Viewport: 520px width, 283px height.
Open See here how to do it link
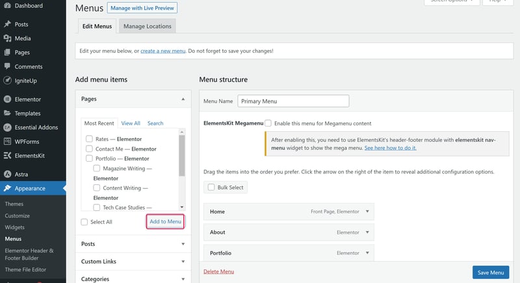tap(391, 148)
